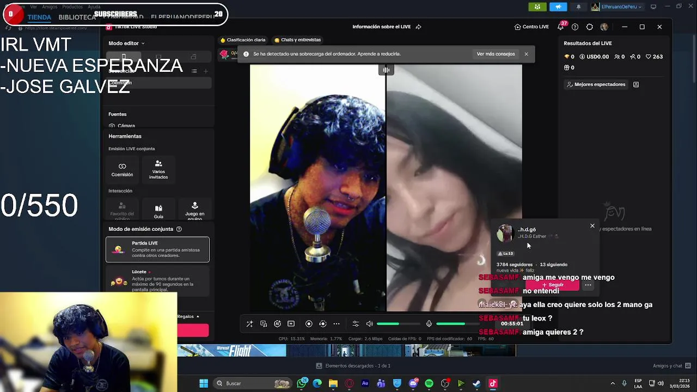Open TikTok LIVE Studio settings gear
This screenshot has height=392, width=697.
[x=590, y=27]
